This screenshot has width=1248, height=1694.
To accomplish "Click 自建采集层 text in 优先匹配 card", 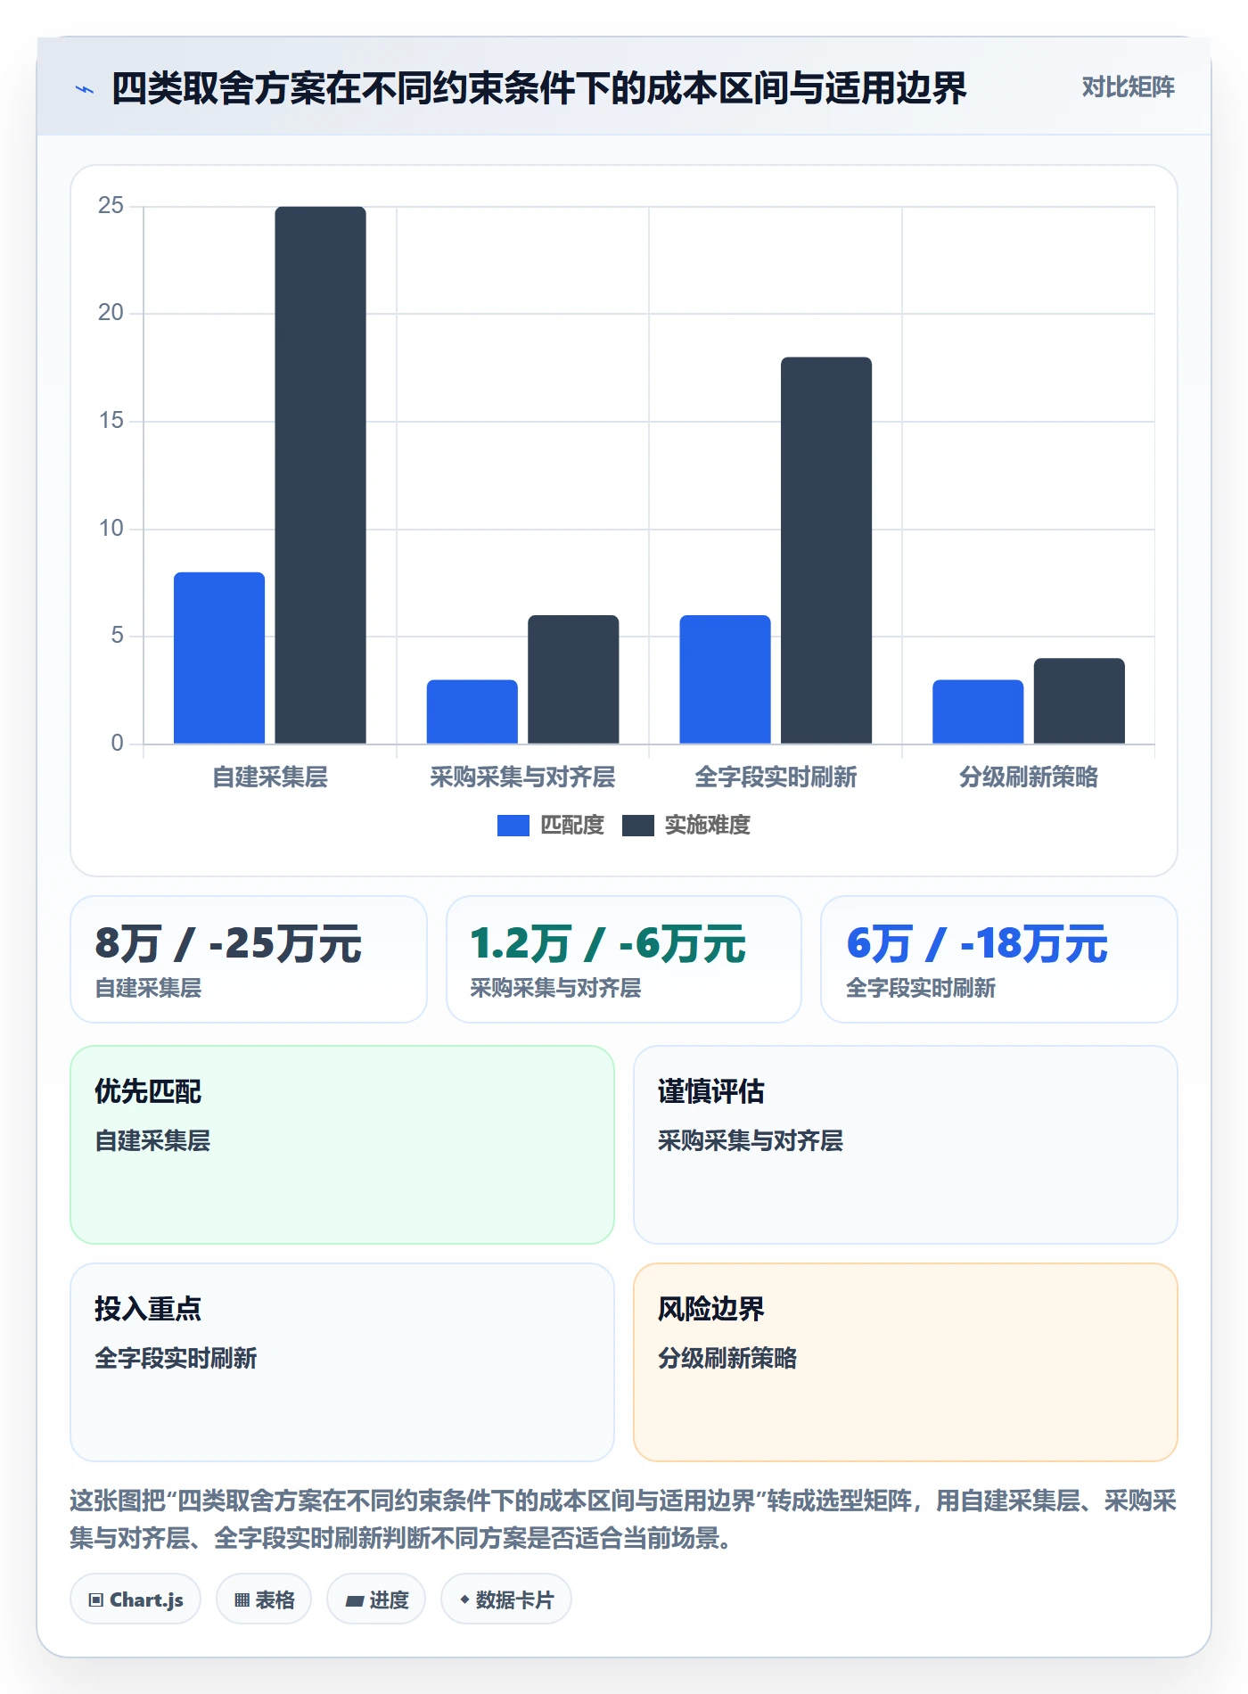I will click(x=152, y=1141).
